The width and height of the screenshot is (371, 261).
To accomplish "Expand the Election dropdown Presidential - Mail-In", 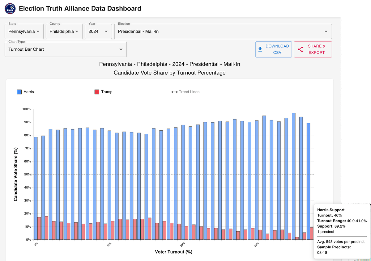I will [223, 32].
